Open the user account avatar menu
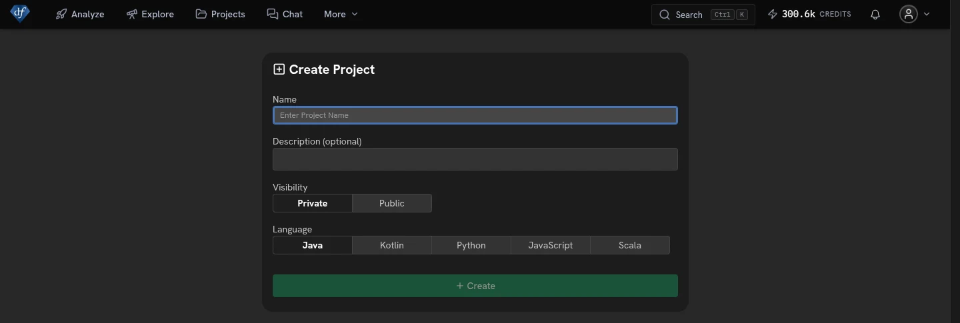The width and height of the screenshot is (960, 323). [909, 14]
